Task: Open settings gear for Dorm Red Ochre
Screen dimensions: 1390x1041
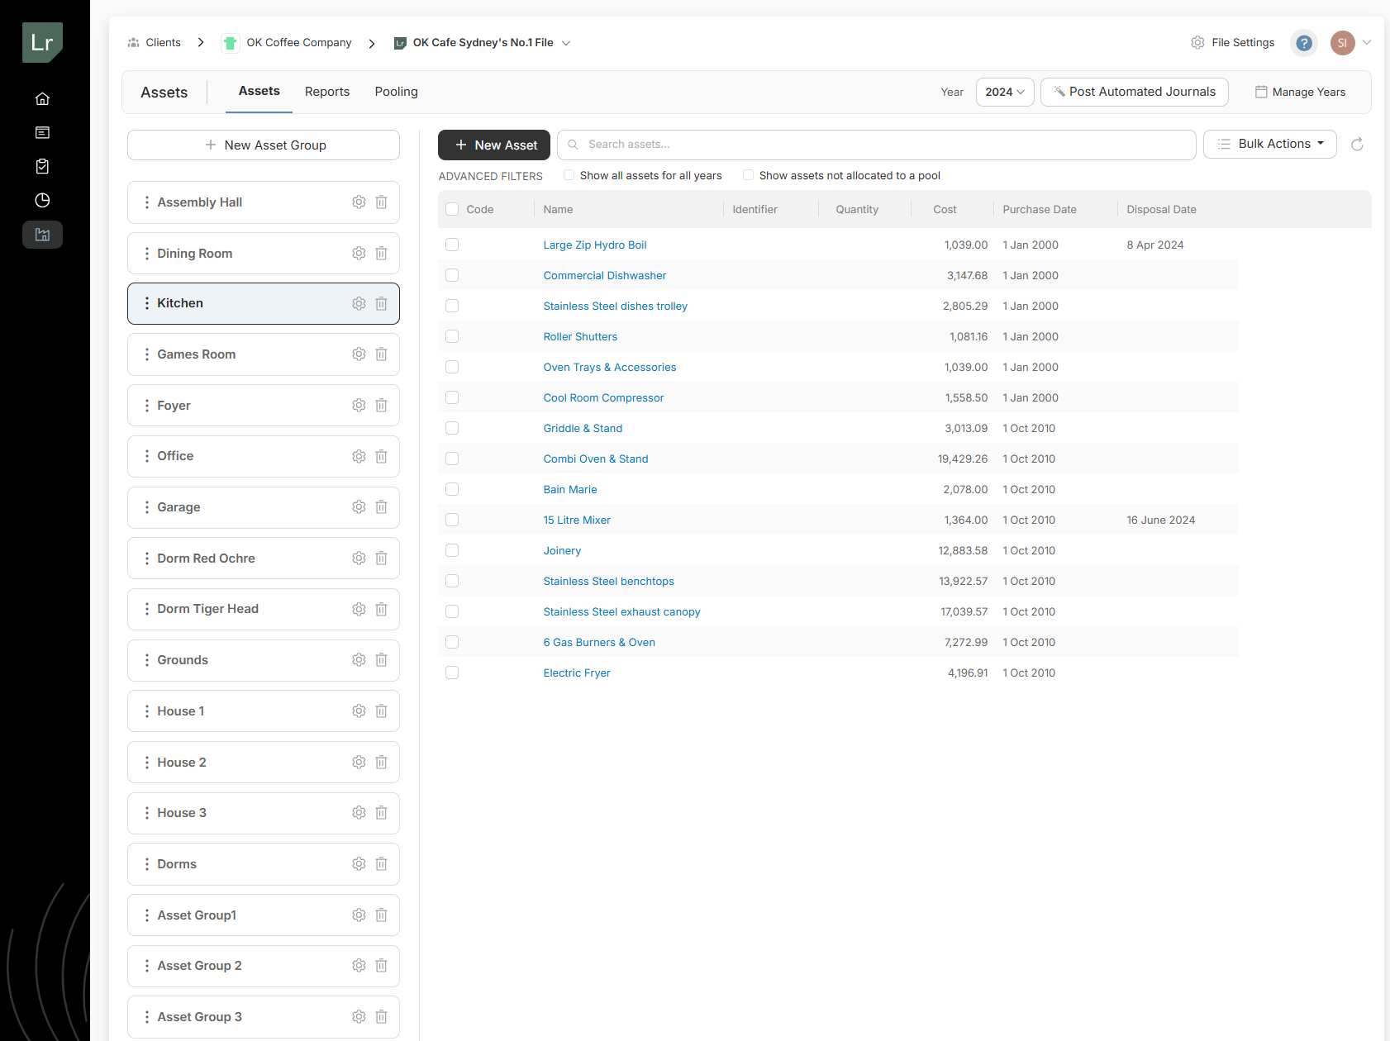Action: pos(359,559)
